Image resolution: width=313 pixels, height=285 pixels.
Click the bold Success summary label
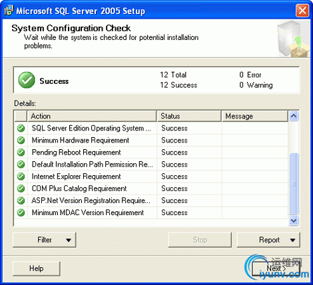(54, 81)
